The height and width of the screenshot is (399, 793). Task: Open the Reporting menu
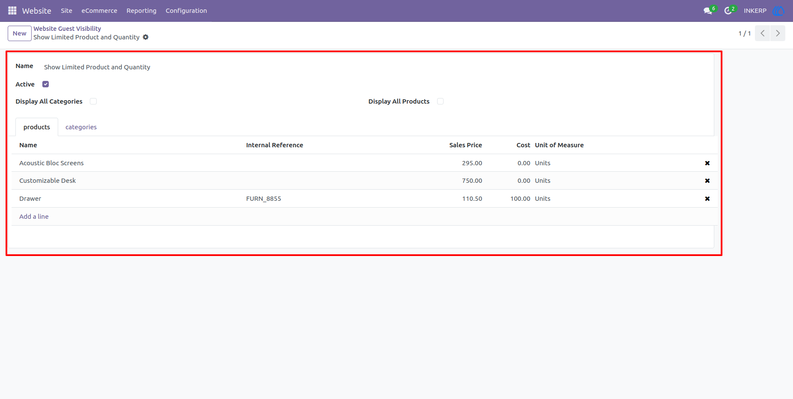[142, 11]
